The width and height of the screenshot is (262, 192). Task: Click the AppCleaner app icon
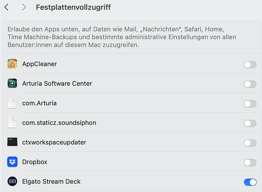pos(12,64)
